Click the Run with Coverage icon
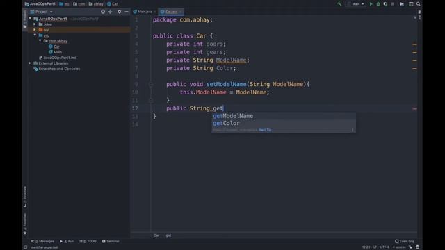Viewport: 445px width, 250px height. click(x=385, y=4)
